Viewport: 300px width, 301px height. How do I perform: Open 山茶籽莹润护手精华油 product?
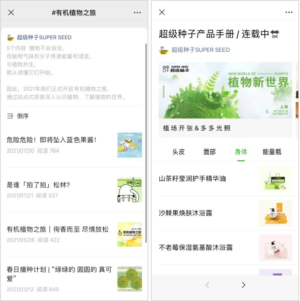(192, 179)
